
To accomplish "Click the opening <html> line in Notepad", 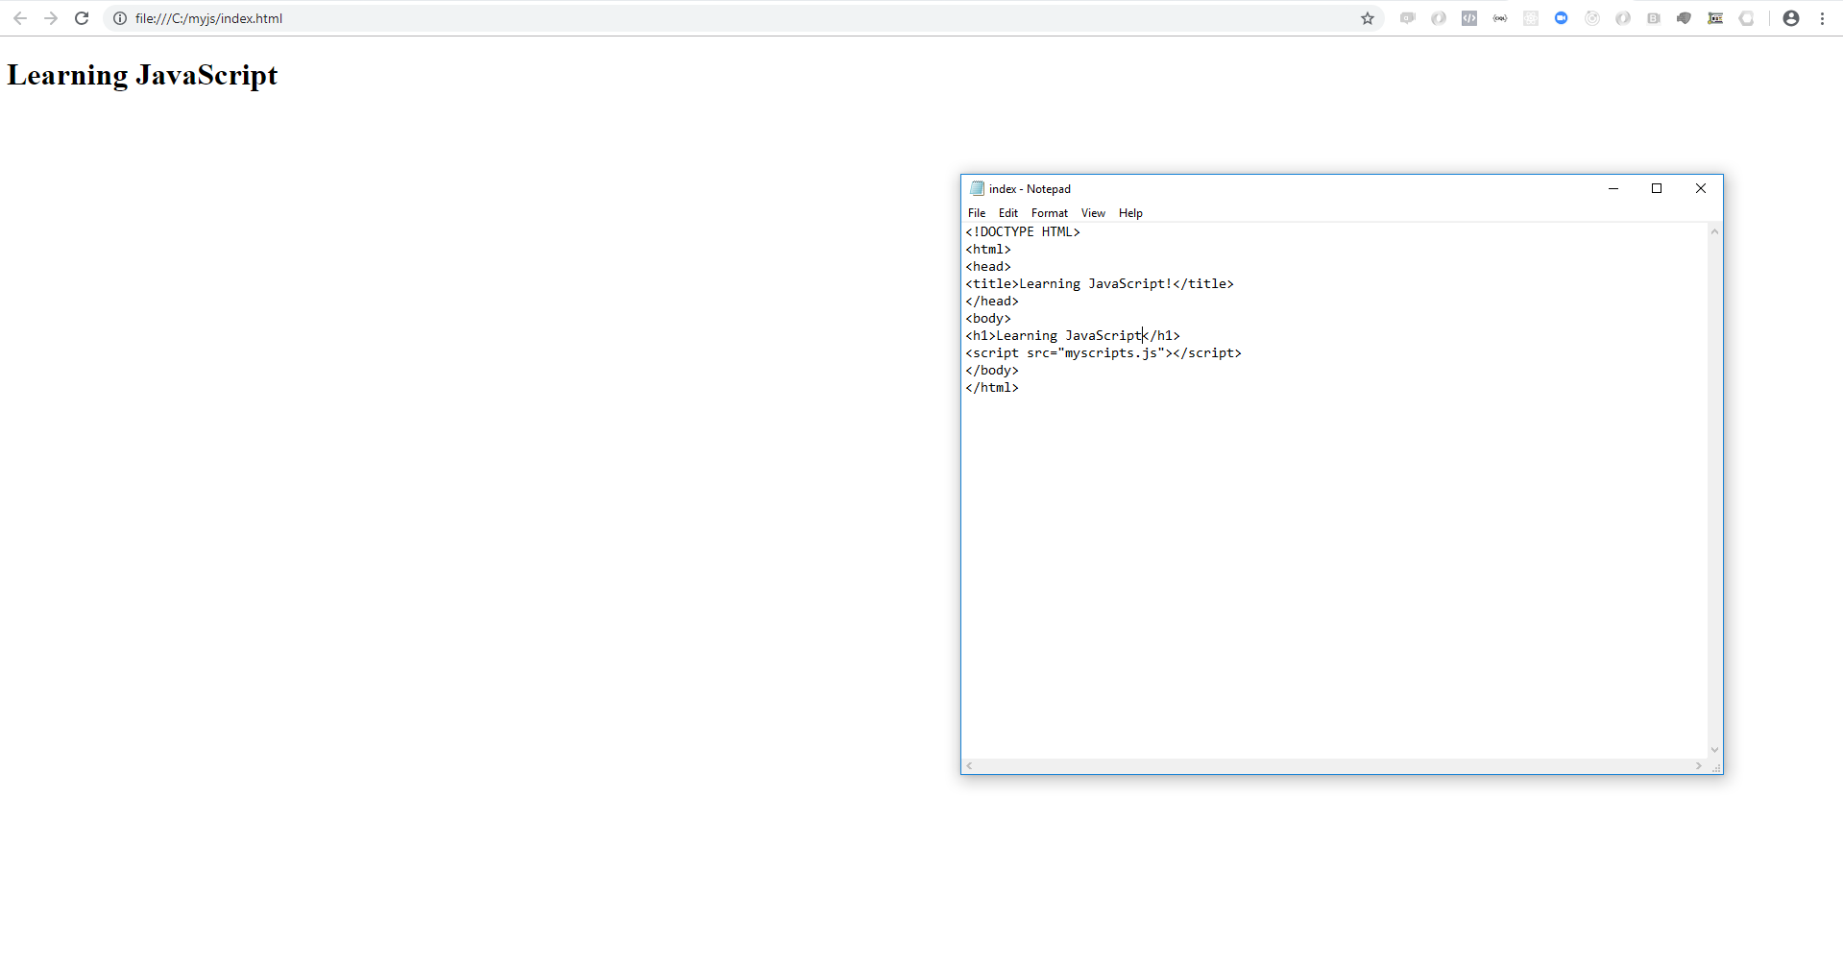I will [x=988, y=249].
